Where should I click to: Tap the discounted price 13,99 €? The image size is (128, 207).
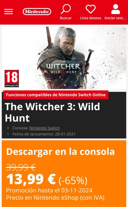[31, 179]
